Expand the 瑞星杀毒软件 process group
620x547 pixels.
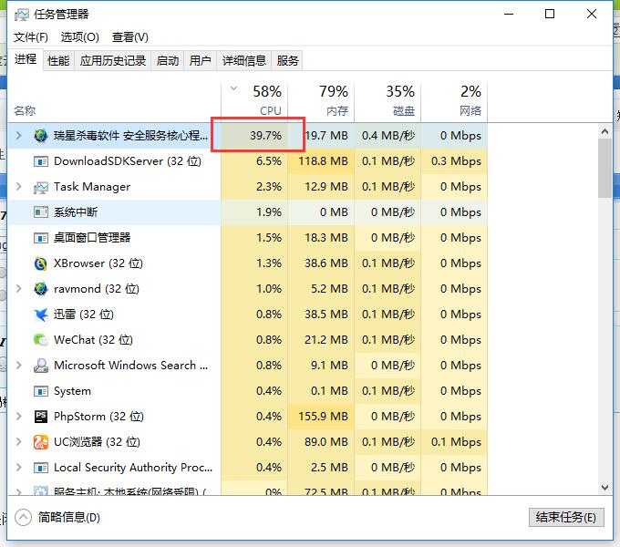[18, 136]
